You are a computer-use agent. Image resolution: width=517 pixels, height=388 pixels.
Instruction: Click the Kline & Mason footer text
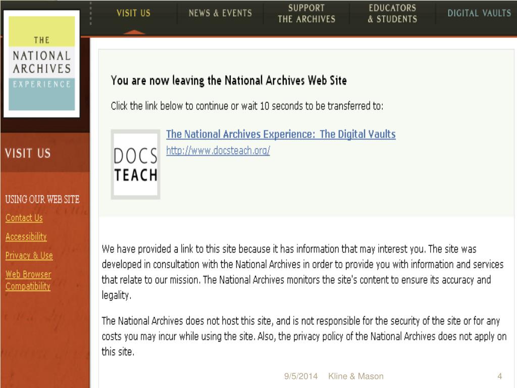(356, 376)
